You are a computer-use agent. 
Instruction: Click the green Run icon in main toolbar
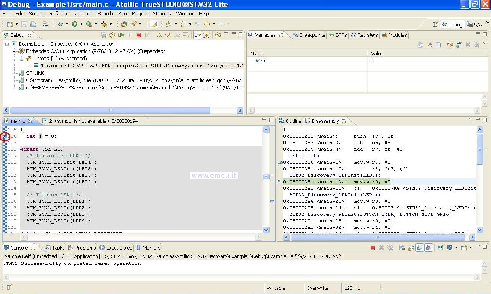pyautogui.click(x=75, y=24)
